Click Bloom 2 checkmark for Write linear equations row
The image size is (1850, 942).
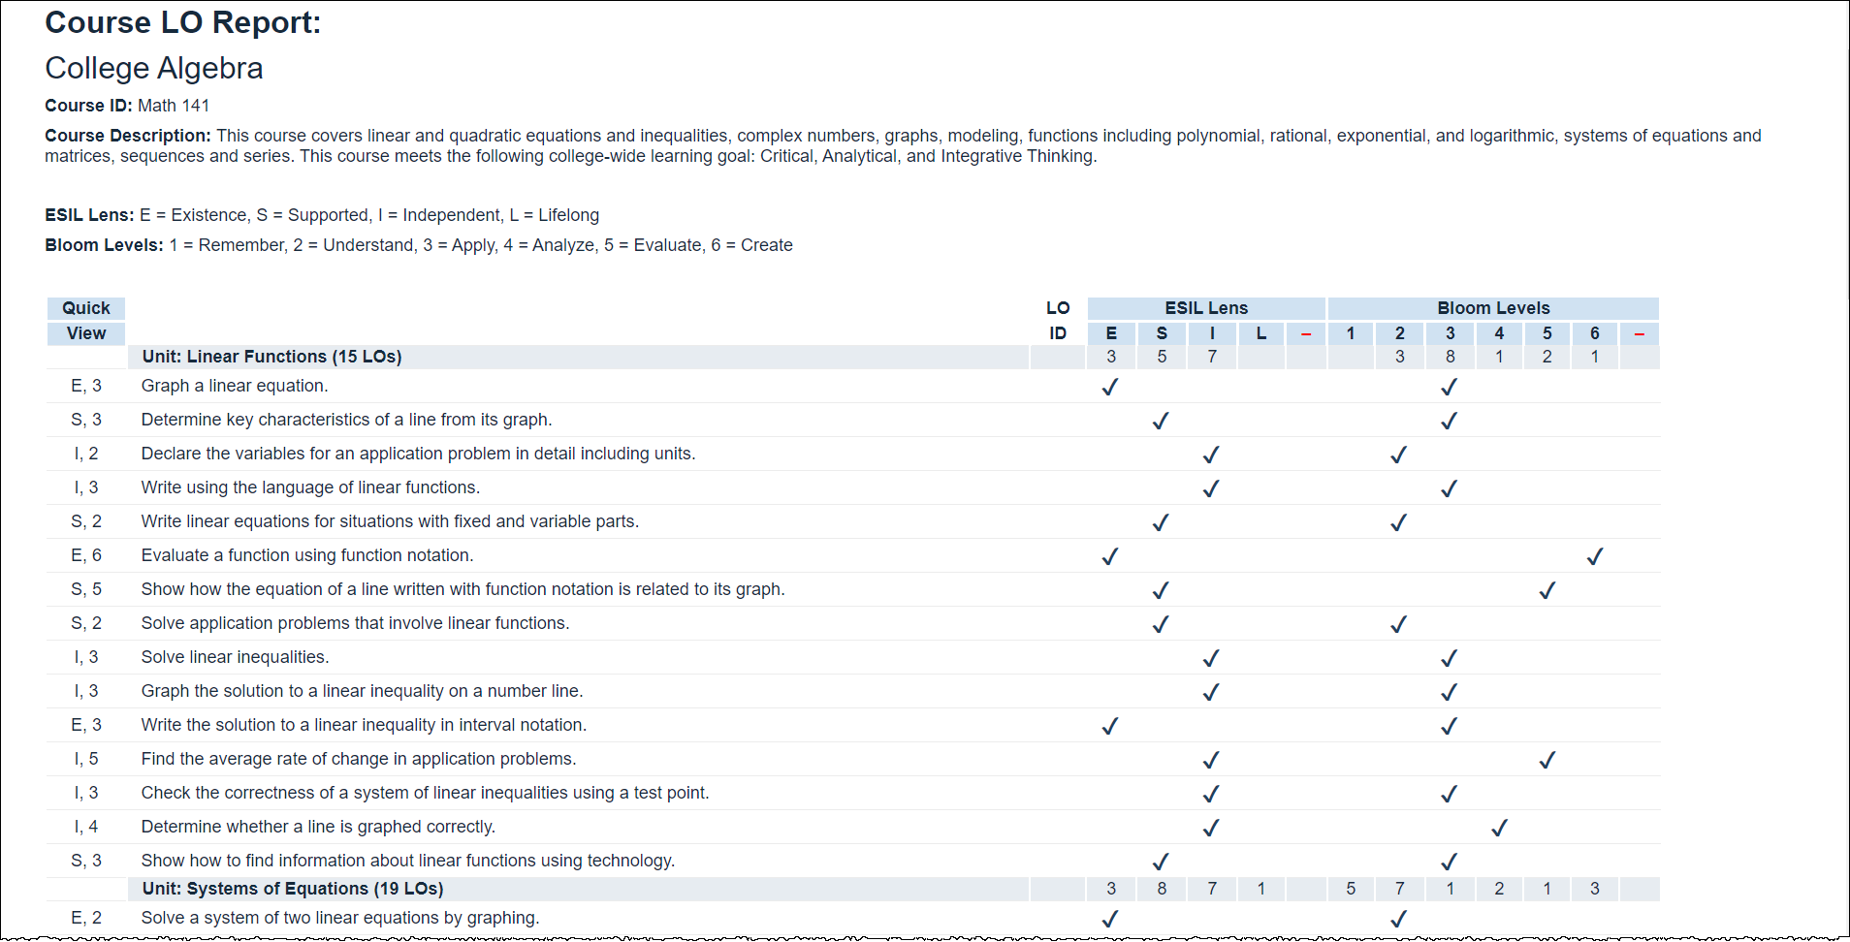click(1398, 522)
